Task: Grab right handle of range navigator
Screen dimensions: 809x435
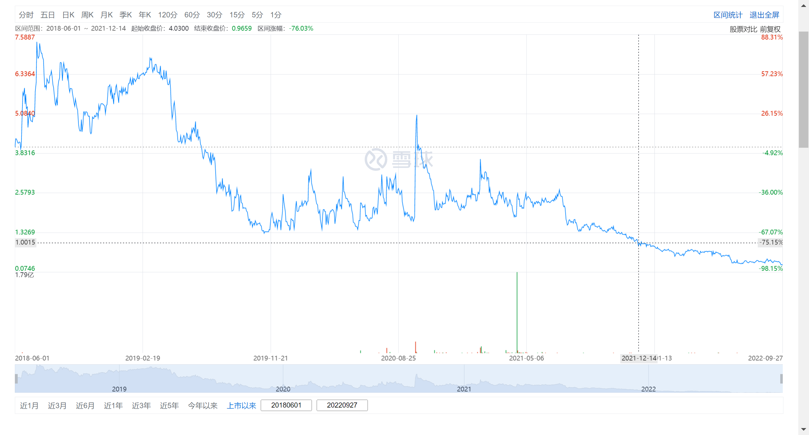Action: coord(781,378)
